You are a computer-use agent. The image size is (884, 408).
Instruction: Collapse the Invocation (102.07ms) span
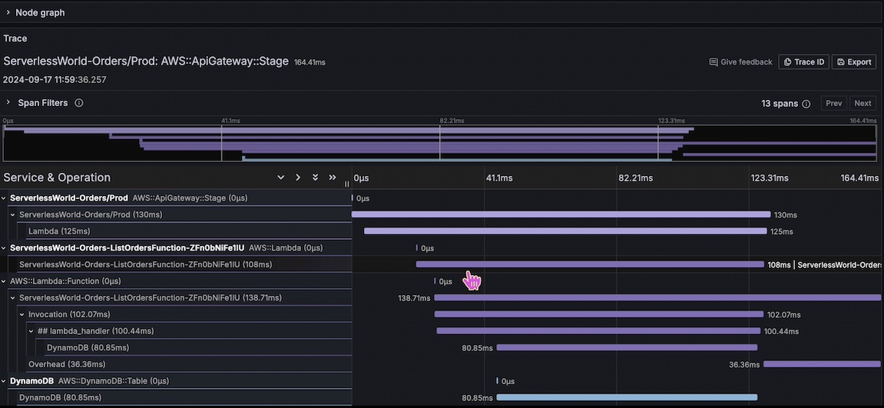pyautogui.click(x=22, y=314)
